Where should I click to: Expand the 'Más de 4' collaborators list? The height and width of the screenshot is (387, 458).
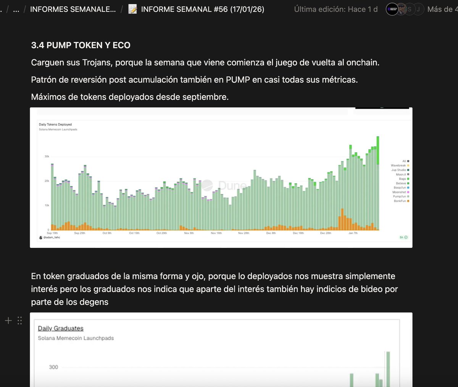point(442,9)
